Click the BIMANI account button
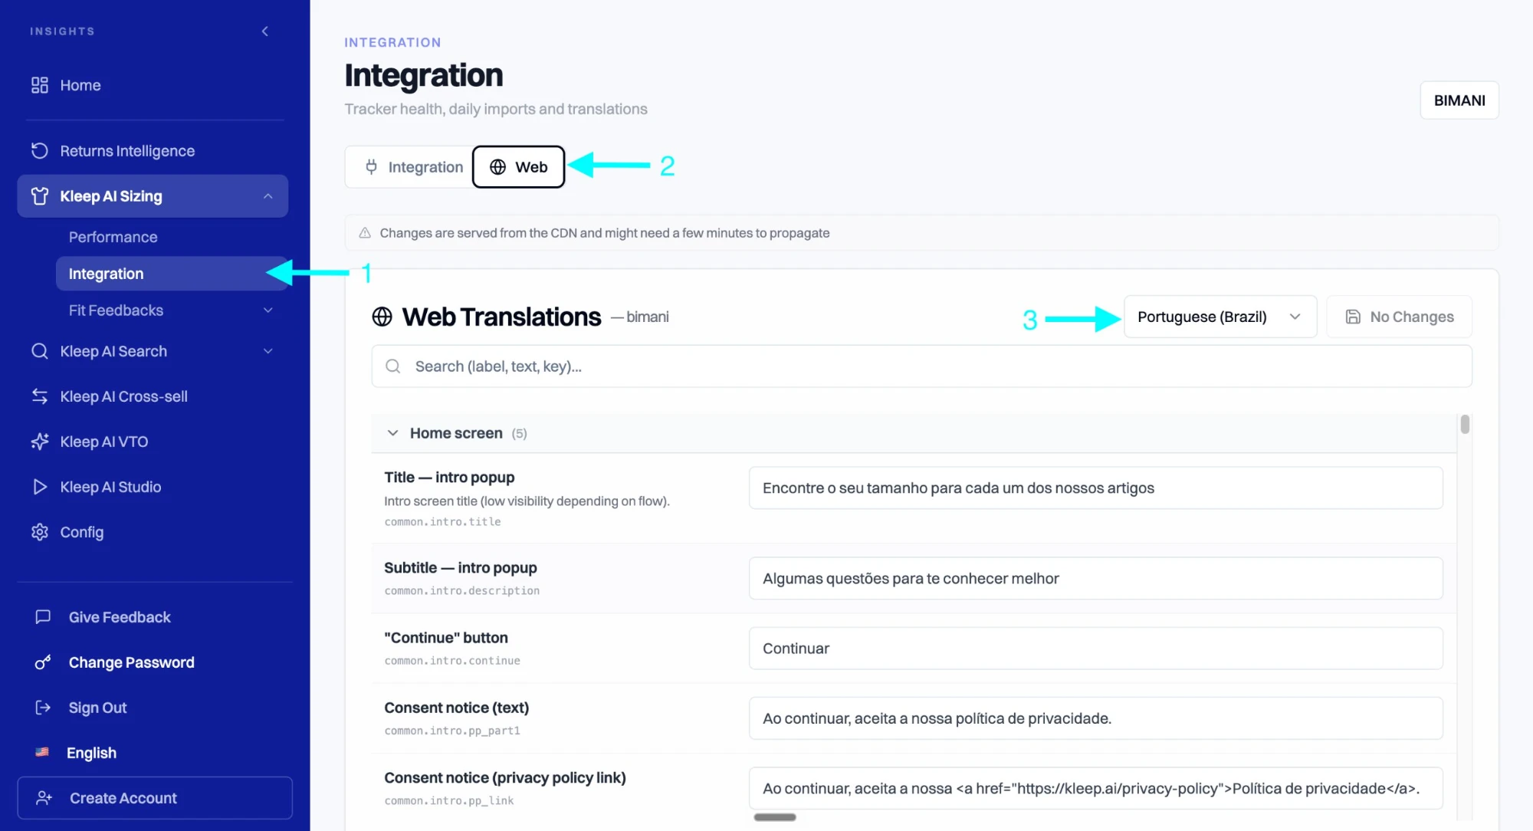 1459,100
